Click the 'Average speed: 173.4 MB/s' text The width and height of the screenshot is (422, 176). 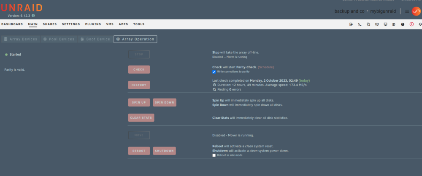[286, 85]
